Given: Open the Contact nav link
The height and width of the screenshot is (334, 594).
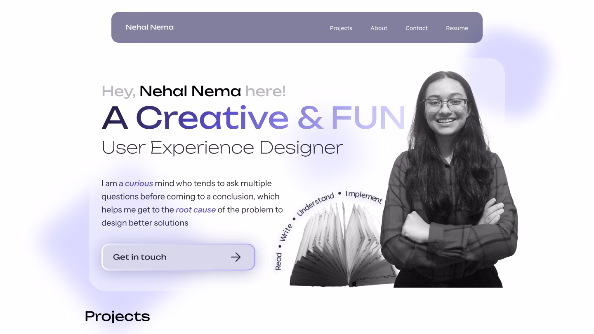Looking at the screenshot, I should [x=416, y=28].
